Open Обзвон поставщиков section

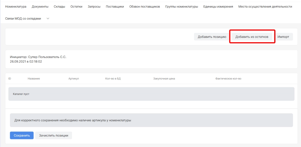[x=145, y=6]
